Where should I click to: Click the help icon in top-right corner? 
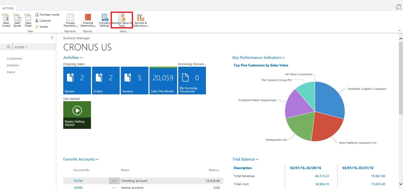[x=398, y=7]
